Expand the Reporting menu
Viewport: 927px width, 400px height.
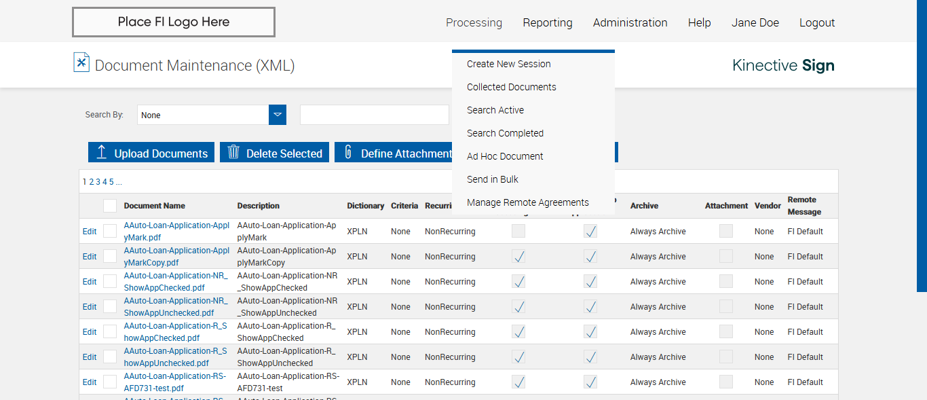[548, 22]
